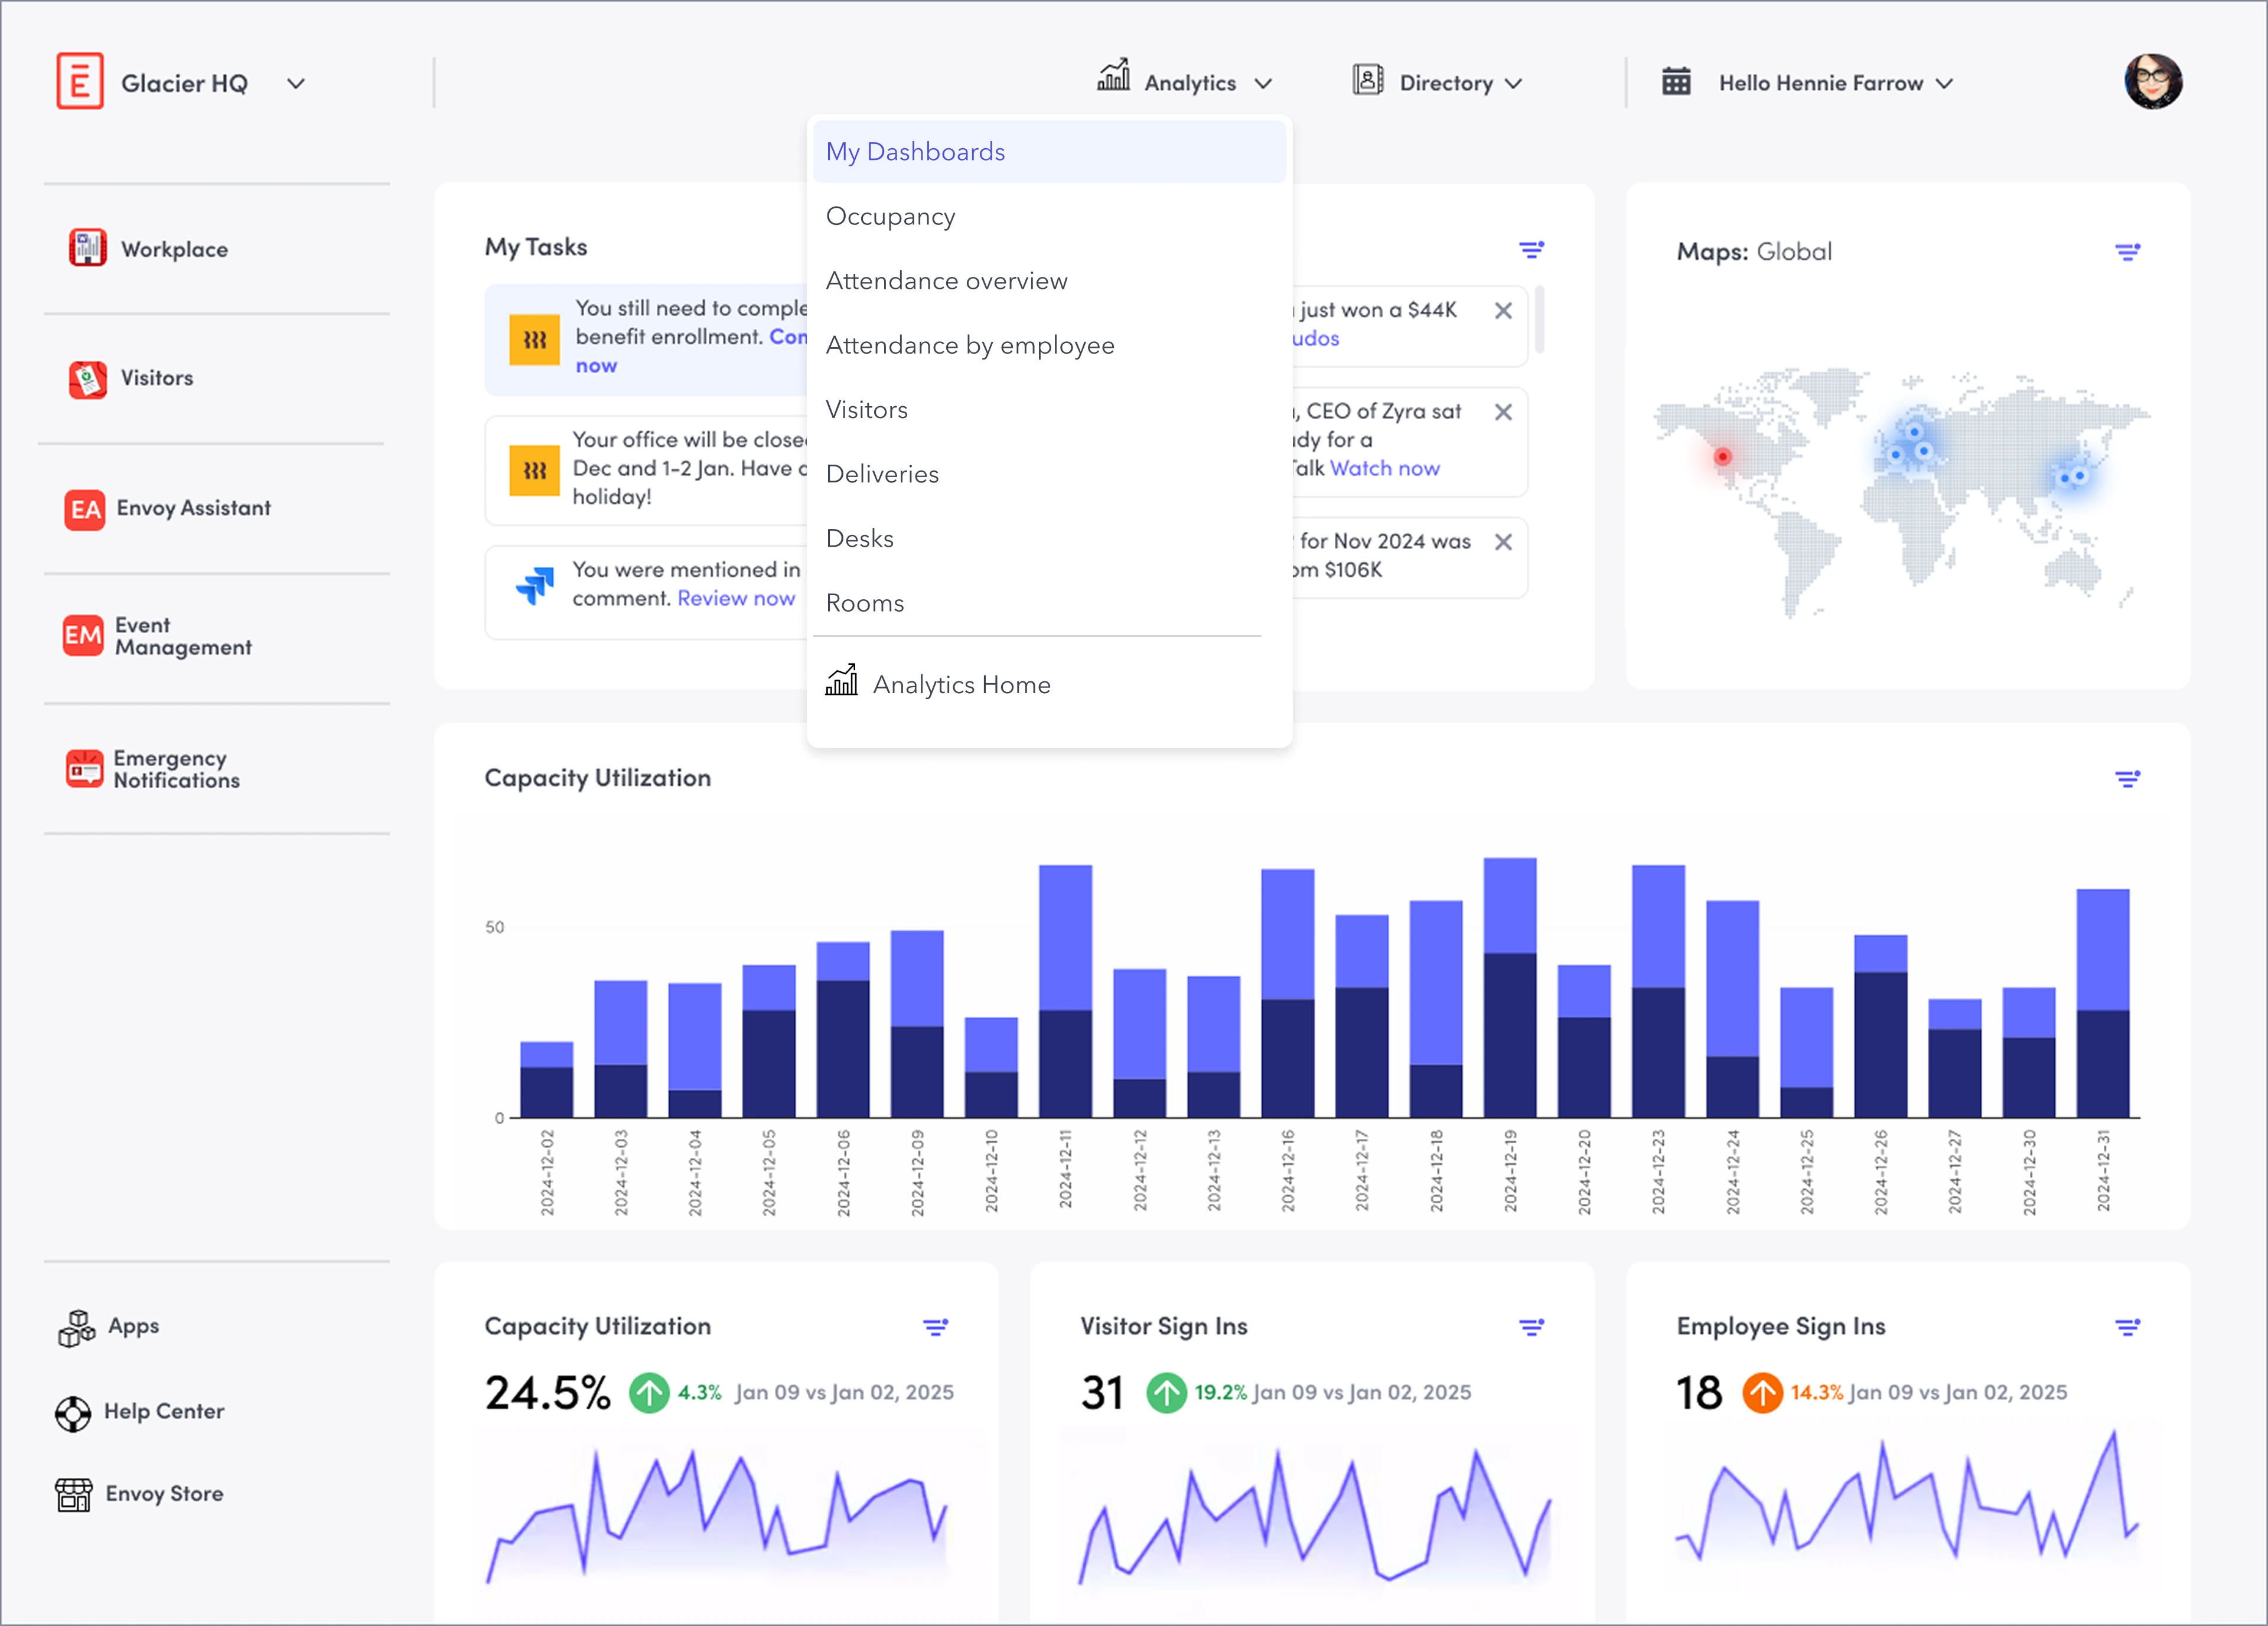Open Envoy Assistant in sidebar

click(x=168, y=509)
